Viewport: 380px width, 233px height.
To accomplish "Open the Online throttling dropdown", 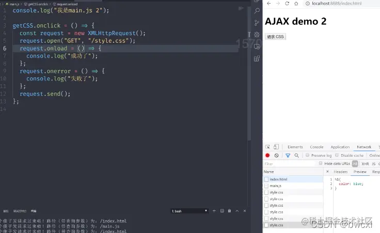I will [374, 155].
